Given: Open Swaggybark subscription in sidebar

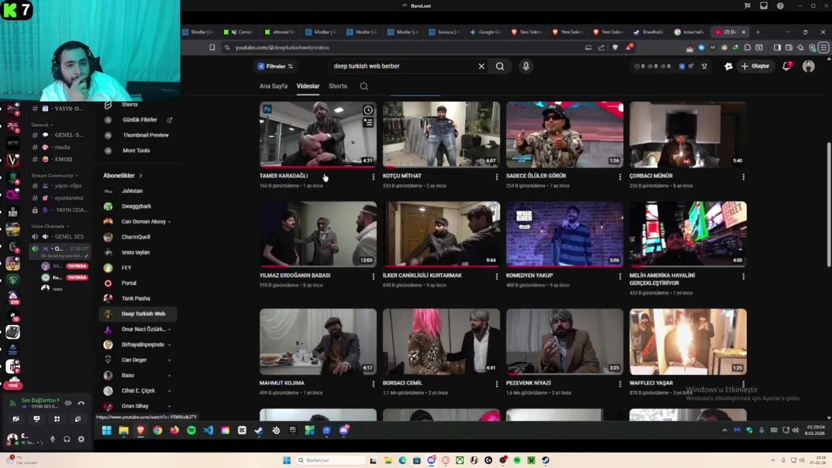Looking at the screenshot, I should pyautogui.click(x=136, y=206).
